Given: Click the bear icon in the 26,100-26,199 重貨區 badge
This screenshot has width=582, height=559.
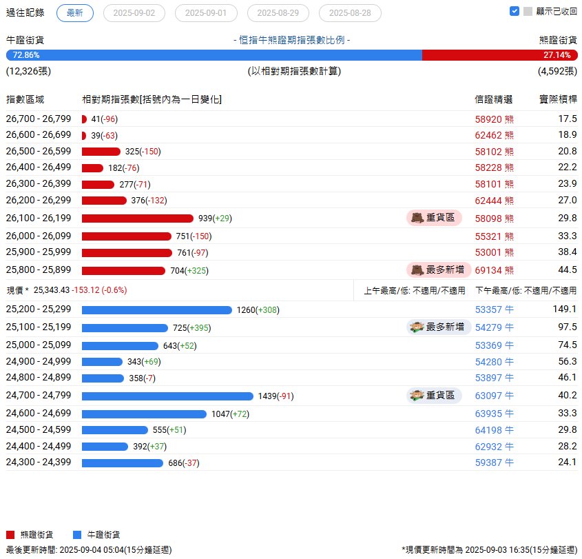Looking at the screenshot, I should tap(417, 218).
